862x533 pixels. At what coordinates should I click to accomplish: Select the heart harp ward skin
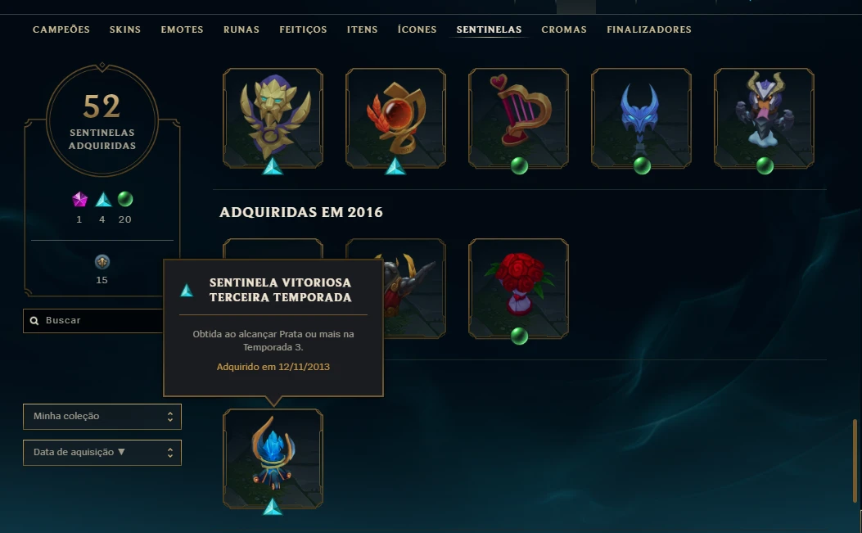click(518, 118)
